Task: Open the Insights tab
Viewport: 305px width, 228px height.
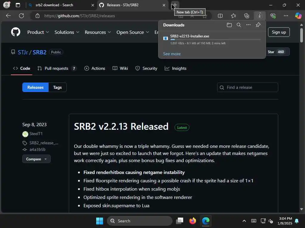Action: (175, 68)
